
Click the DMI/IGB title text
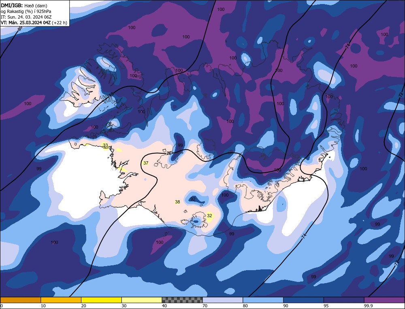coord(12,5)
